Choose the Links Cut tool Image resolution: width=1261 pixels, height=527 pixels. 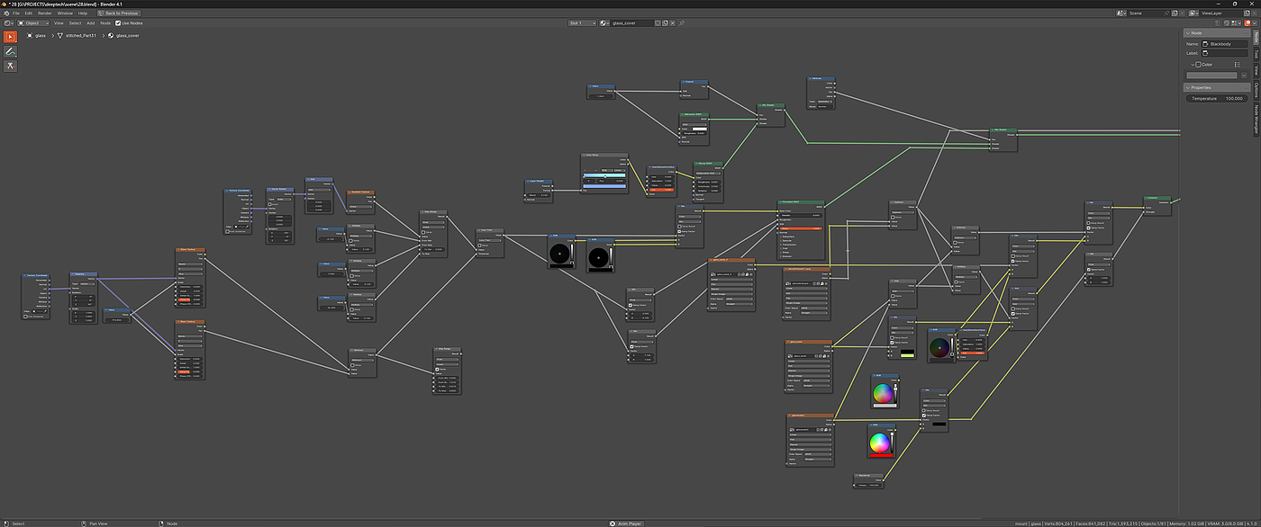click(10, 66)
